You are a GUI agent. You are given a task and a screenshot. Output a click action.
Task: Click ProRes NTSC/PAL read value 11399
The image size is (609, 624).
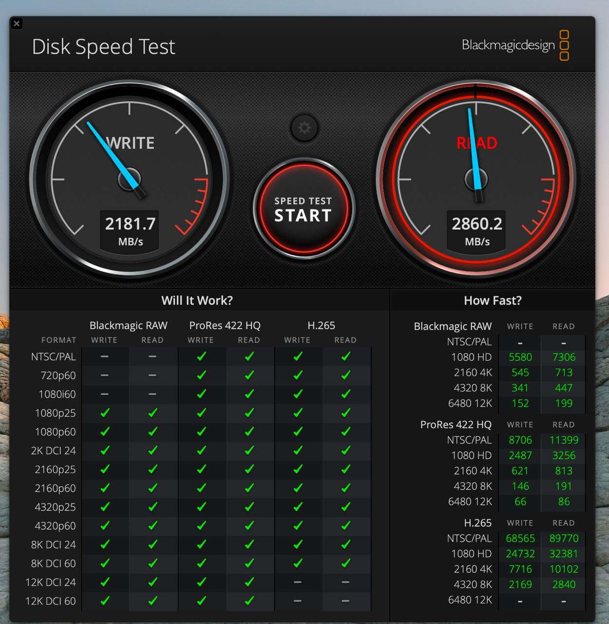click(564, 440)
